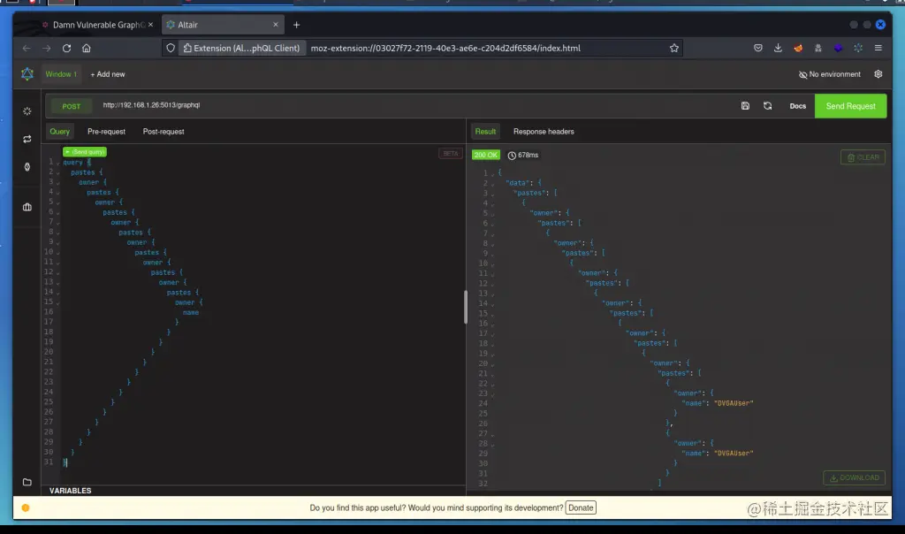Click the name field on query line 16
This screenshot has width=905, height=534.
point(191,313)
